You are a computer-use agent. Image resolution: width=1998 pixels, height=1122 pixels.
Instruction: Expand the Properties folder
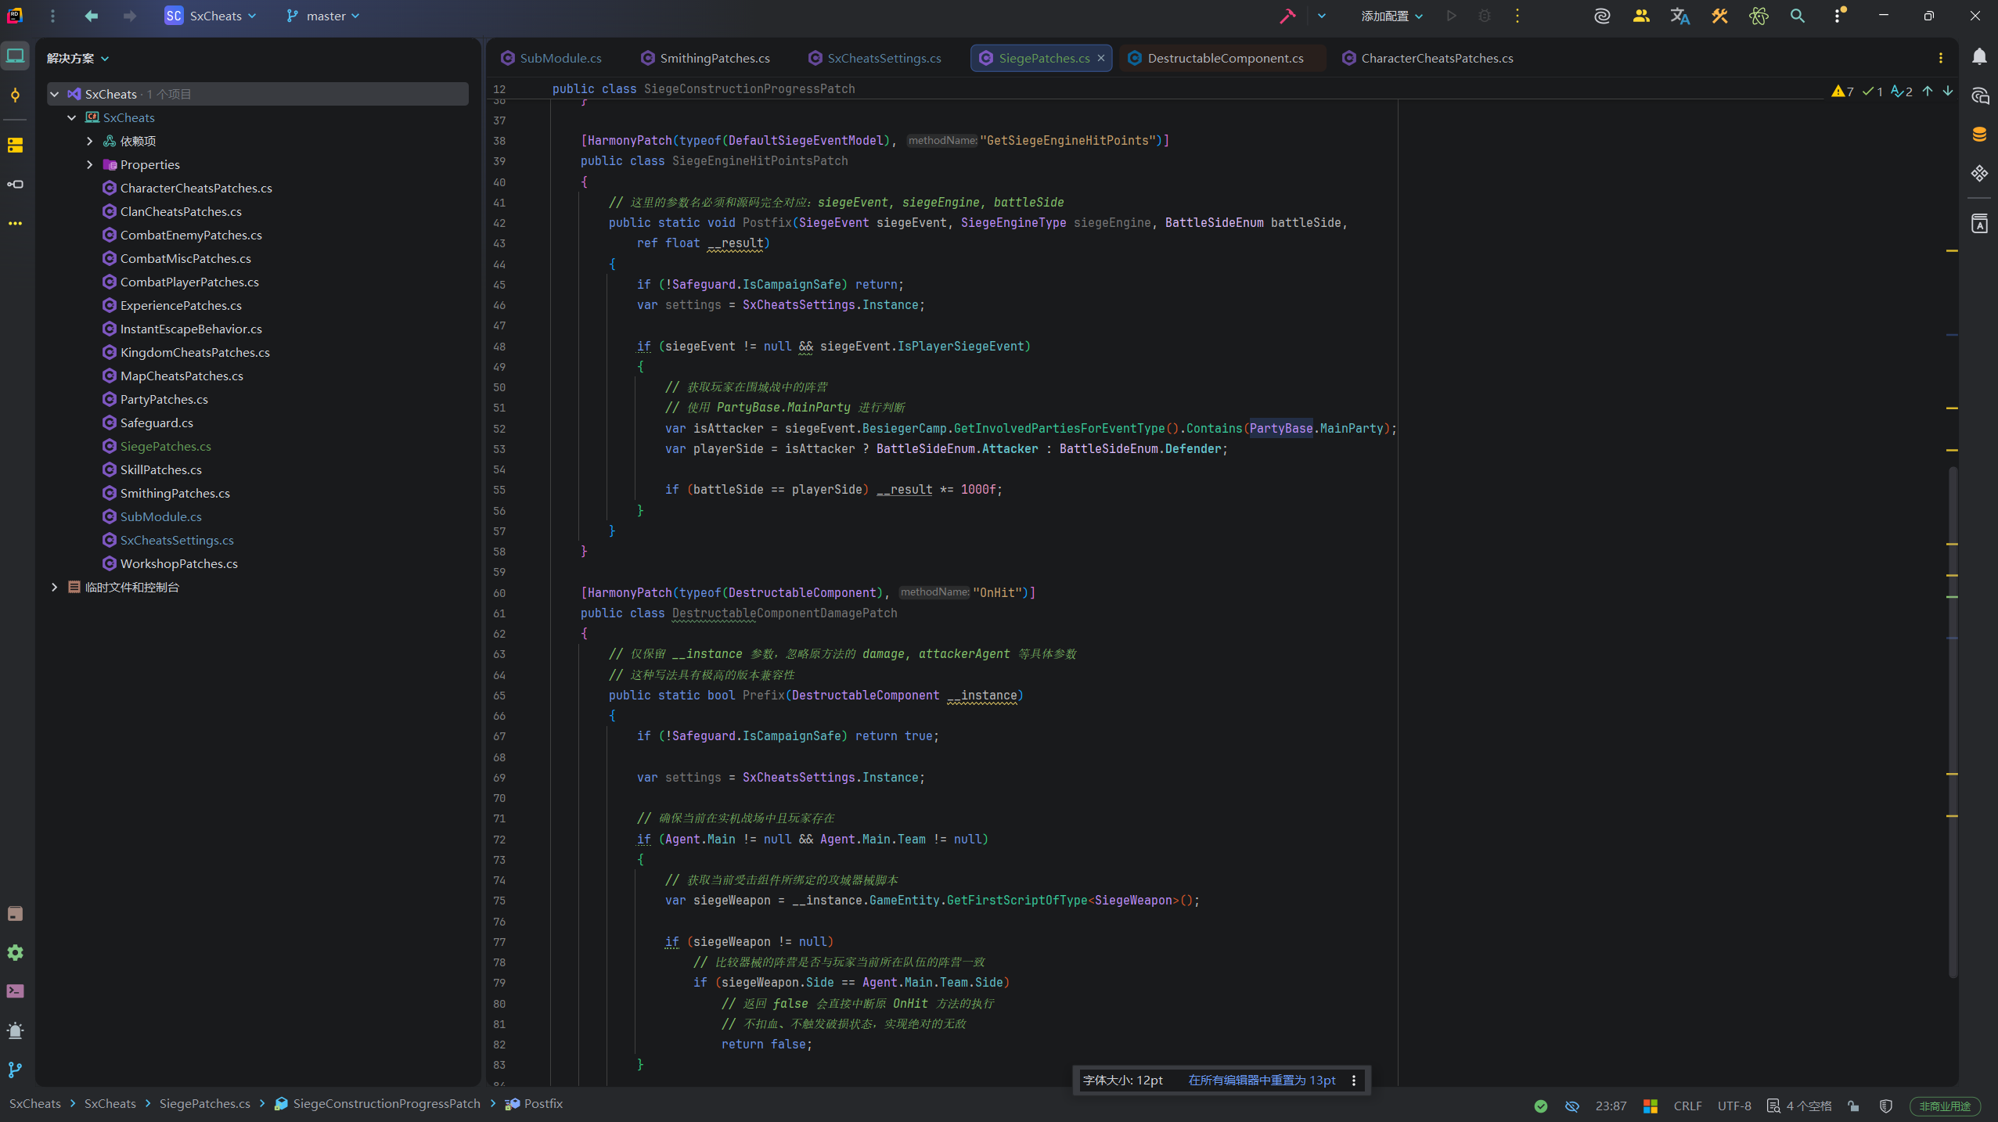[x=89, y=164]
